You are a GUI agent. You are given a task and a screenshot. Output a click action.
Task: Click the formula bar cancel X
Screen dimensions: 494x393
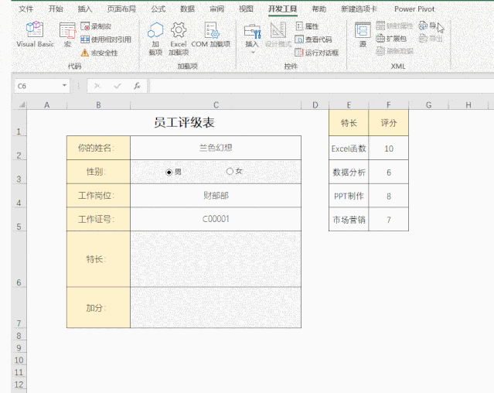coord(97,86)
